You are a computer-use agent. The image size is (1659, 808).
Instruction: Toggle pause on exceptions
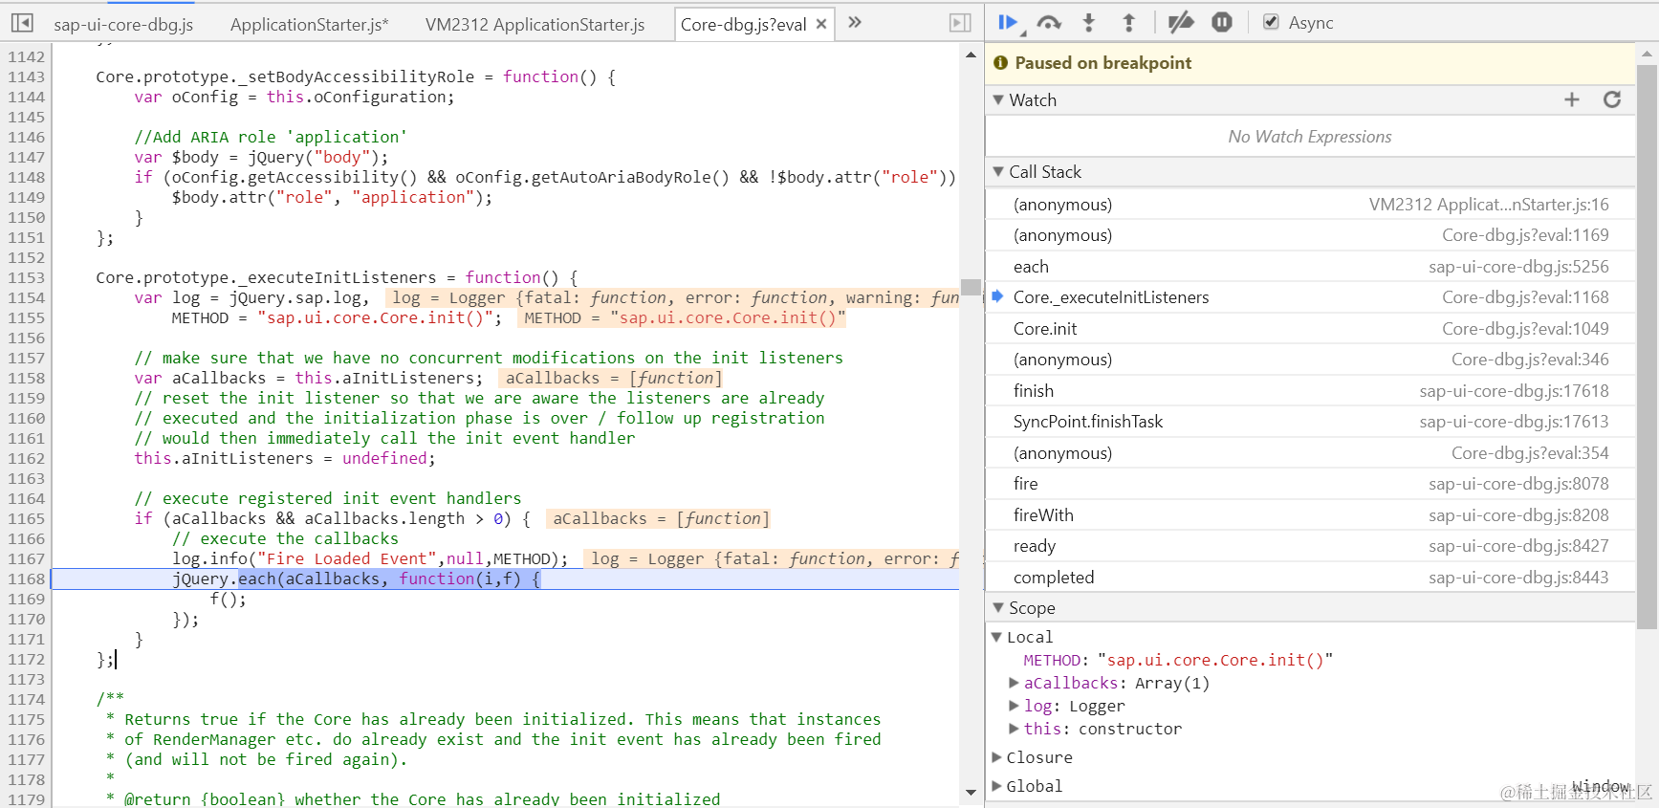coord(1222,23)
